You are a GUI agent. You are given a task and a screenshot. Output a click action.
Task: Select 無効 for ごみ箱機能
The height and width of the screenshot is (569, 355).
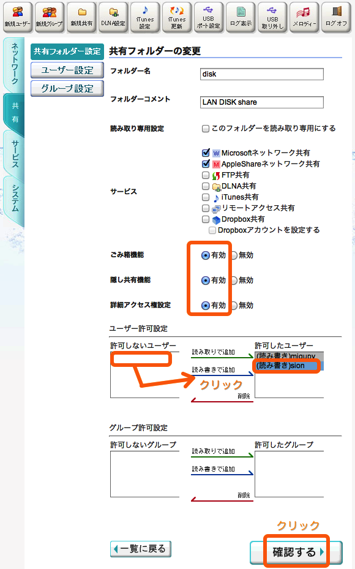tap(234, 255)
